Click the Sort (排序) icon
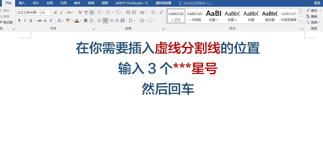The image size is (323, 156). point(153,12)
